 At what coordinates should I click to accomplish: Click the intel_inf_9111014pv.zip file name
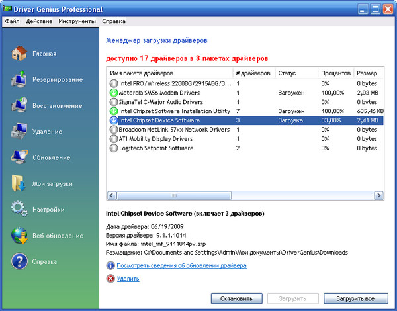(173, 244)
